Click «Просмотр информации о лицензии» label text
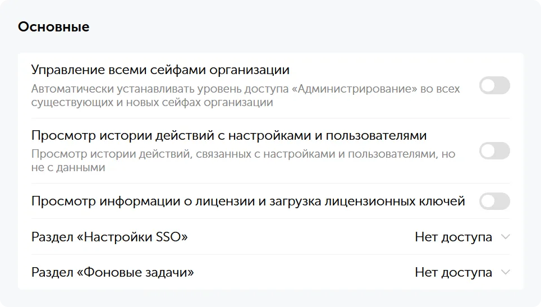 (248, 201)
